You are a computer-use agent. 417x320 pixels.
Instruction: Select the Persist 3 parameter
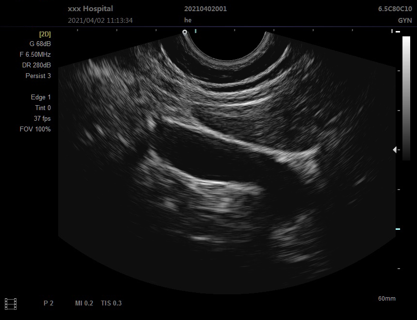coord(38,76)
